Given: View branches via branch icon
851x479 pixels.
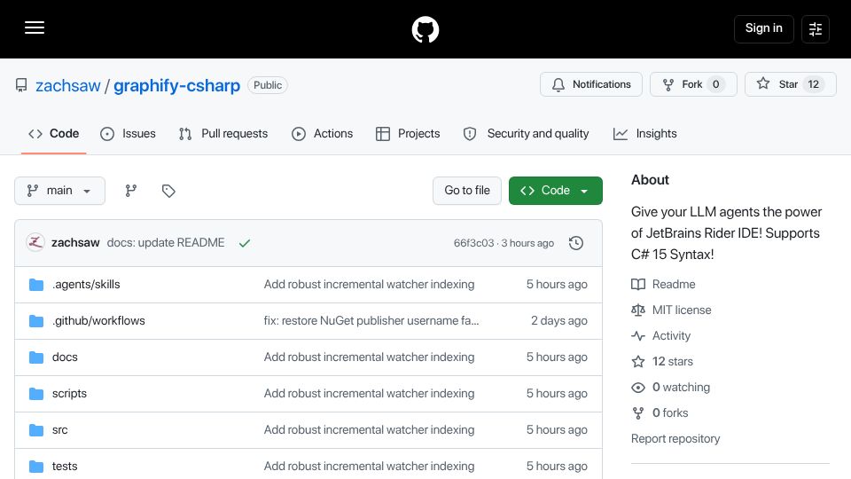Looking at the screenshot, I should (x=131, y=191).
